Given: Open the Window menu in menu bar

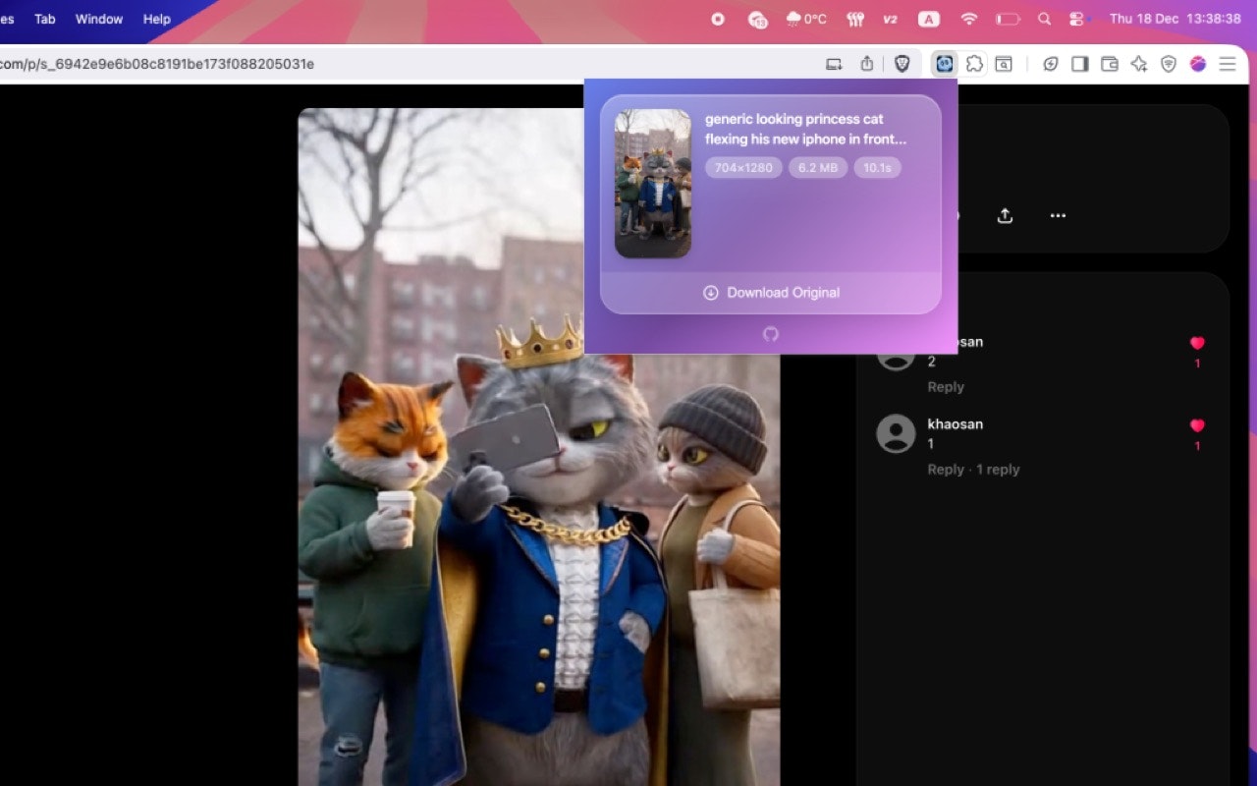Looking at the screenshot, I should tap(99, 19).
